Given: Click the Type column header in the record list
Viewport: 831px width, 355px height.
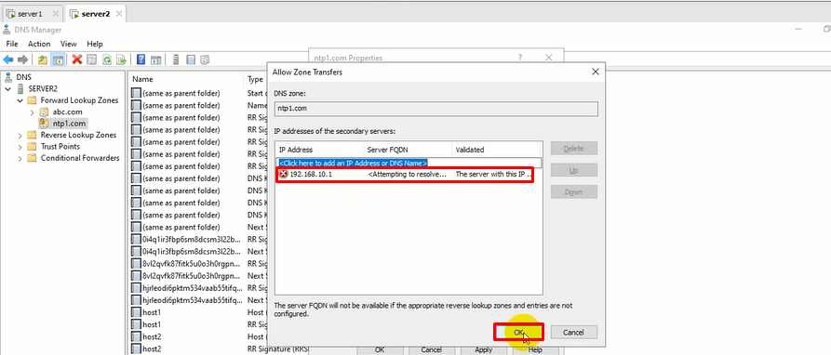Looking at the screenshot, I should click(x=255, y=79).
